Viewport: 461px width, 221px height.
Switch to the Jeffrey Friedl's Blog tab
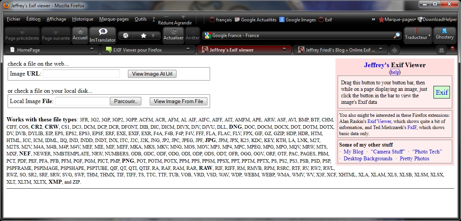(x=341, y=50)
